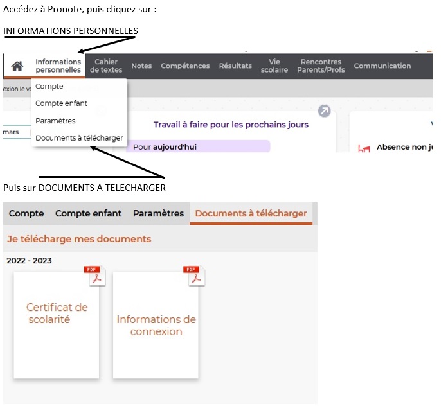Click the red absence icon
Image resolution: width=441 pixels, height=406 pixels.
pos(364,148)
